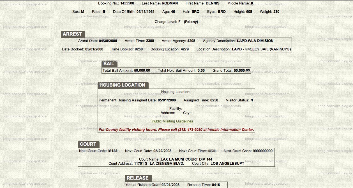Click the height value 608
The image size is (353, 188).
pos(249,12)
